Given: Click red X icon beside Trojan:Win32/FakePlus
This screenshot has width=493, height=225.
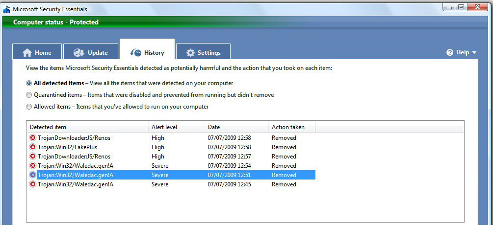Looking at the screenshot, I should (x=33, y=147).
